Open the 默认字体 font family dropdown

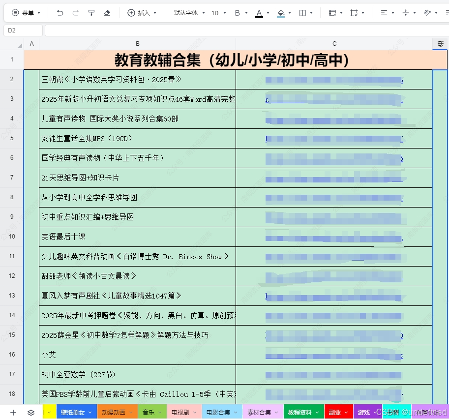pyautogui.click(x=189, y=13)
